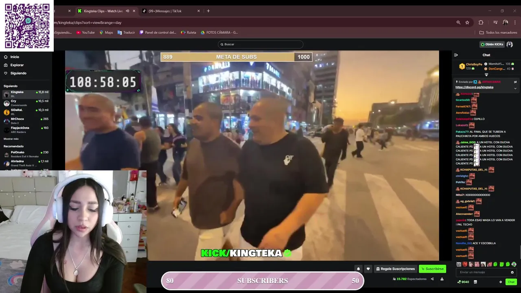Screen dimensions: 521x293
Task: Click Regala Suscripciones button
Action: [x=395, y=269]
